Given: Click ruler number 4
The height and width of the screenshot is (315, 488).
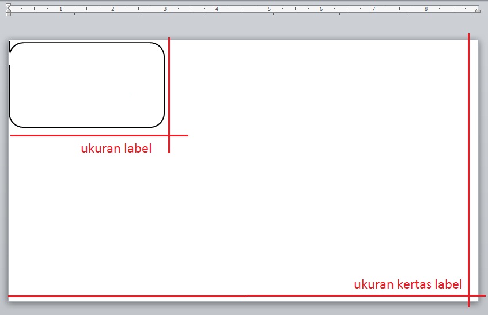Looking at the screenshot, I should [217, 9].
